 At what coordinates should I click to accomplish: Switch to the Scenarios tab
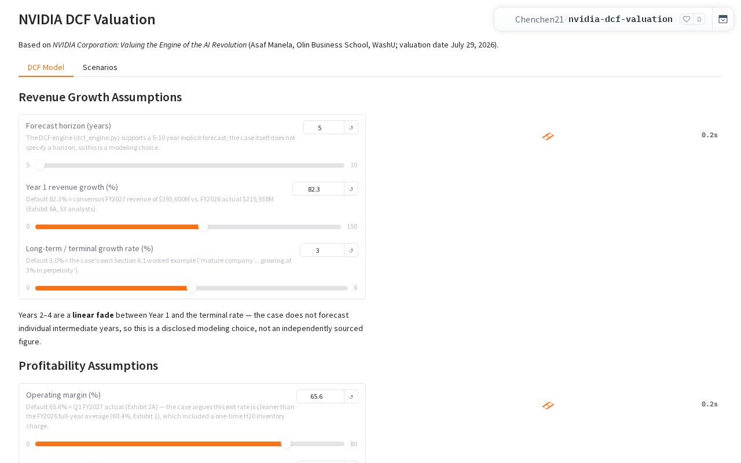(x=100, y=67)
